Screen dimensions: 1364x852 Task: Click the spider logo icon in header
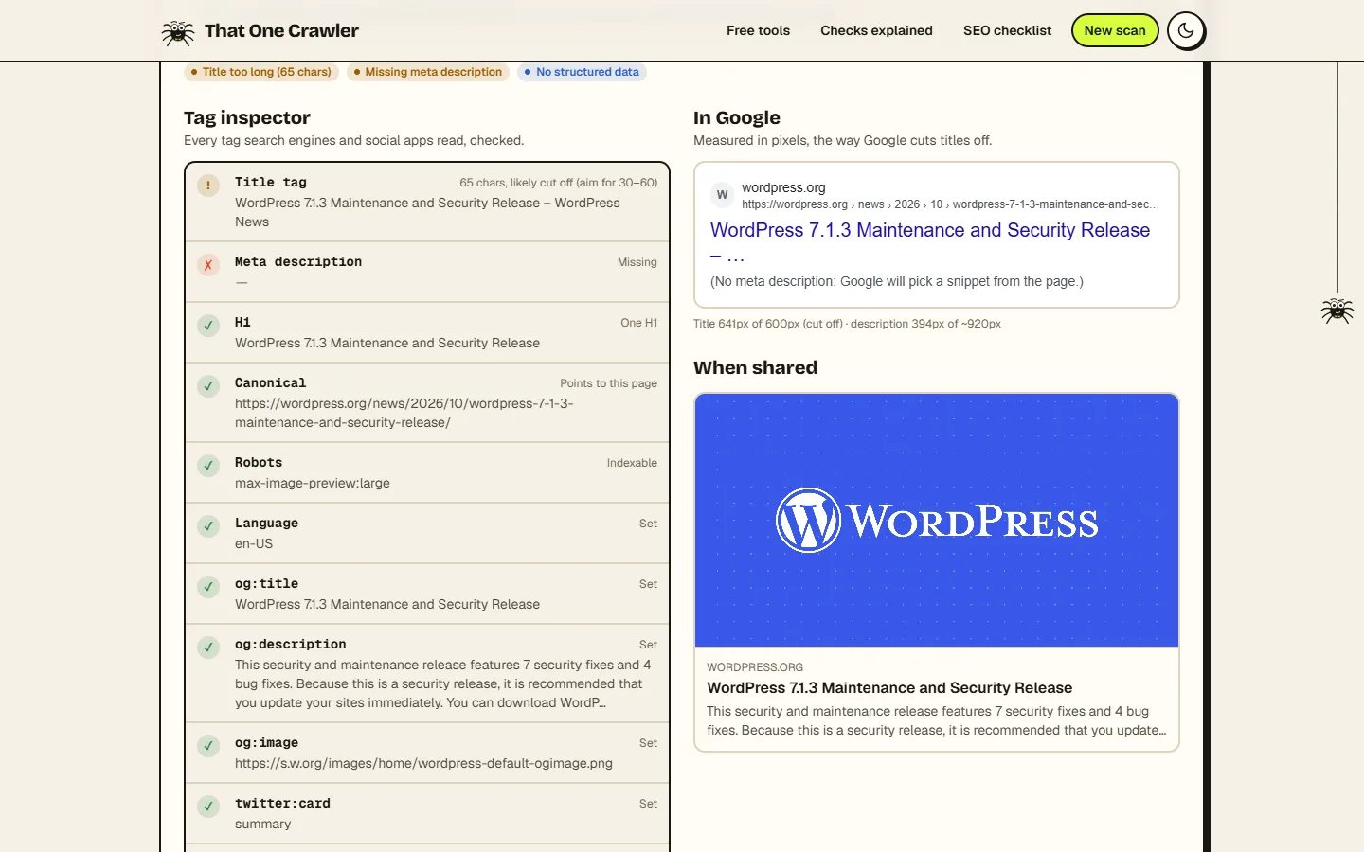pyautogui.click(x=177, y=31)
